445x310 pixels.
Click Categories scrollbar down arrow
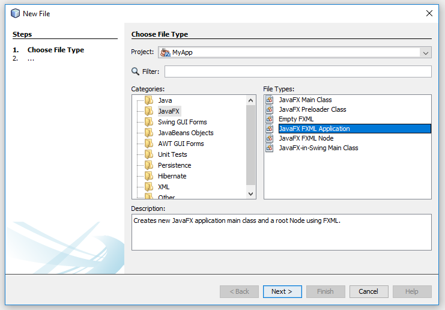(x=250, y=194)
